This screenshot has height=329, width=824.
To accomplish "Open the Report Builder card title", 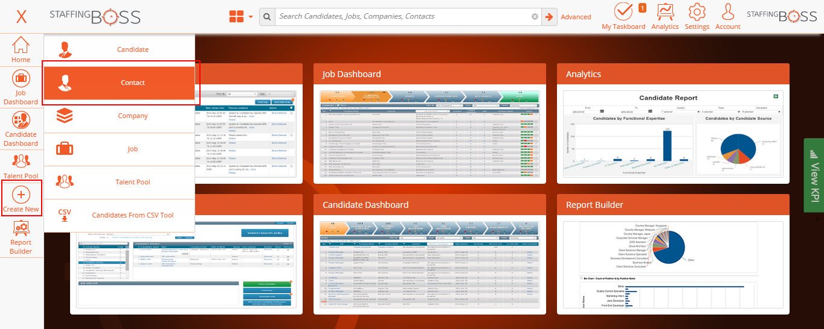I will (594, 205).
